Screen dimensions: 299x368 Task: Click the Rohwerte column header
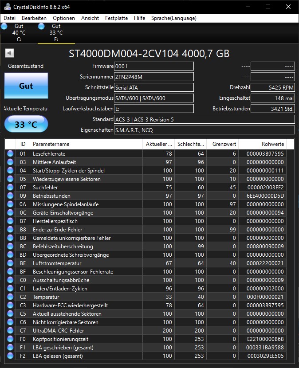[x=262, y=144]
